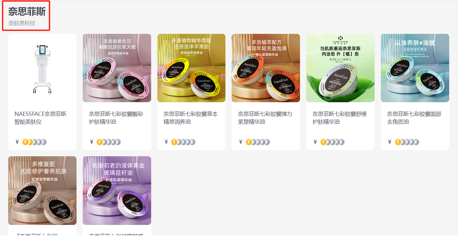Click price coin icons under 草本精萃润养油

(x=183, y=142)
